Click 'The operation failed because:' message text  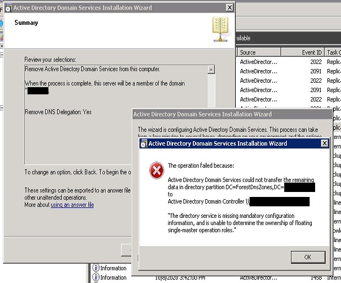201,165
